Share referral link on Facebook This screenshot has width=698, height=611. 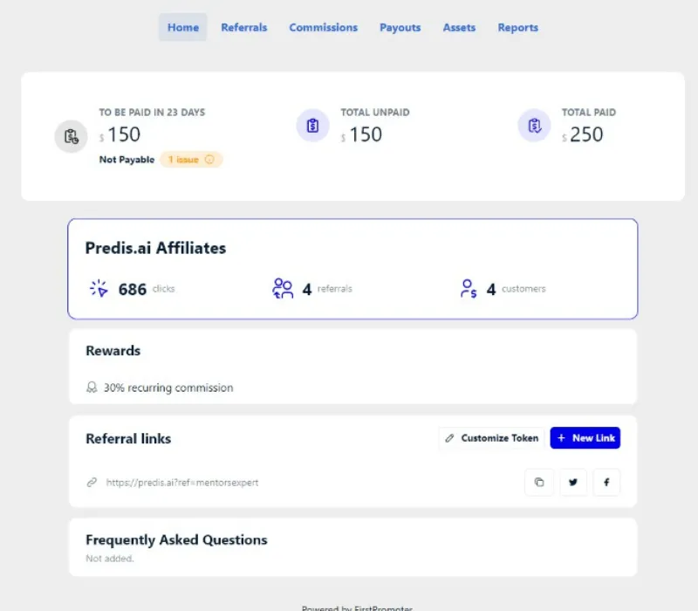[x=606, y=482]
